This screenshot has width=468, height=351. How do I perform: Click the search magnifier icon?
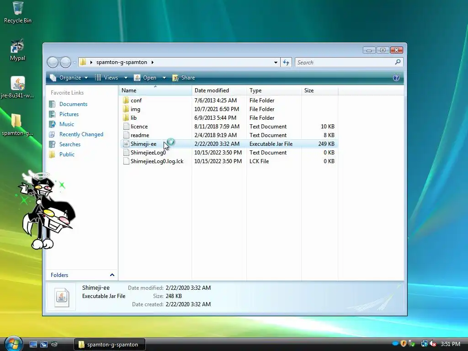398,62
